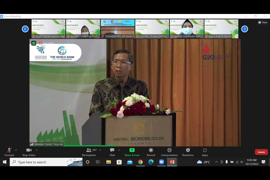
Task: Expand video options arrow beside Stop Video
Action: [37, 150]
